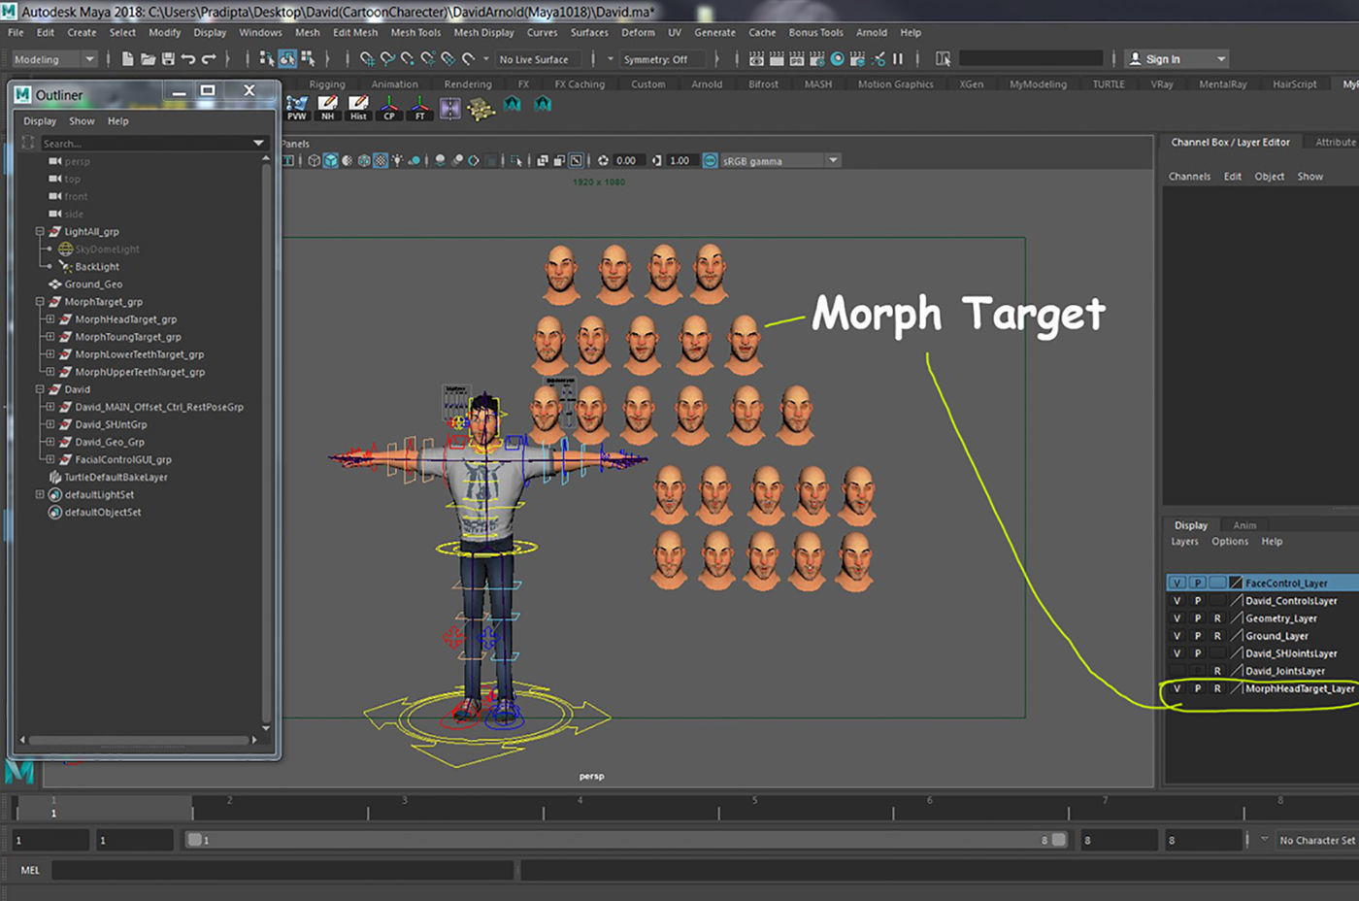The image size is (1359, 901).
Task: Open the Attribute Editor tab
Action: pos(1337,142)
